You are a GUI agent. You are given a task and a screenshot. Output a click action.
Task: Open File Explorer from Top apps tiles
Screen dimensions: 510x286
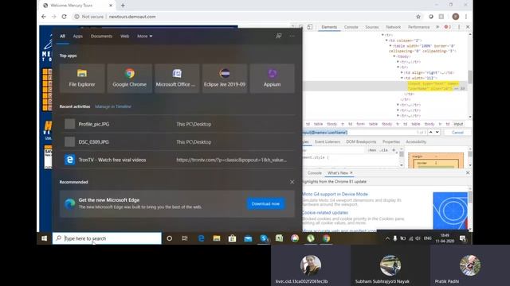(82, 79)
